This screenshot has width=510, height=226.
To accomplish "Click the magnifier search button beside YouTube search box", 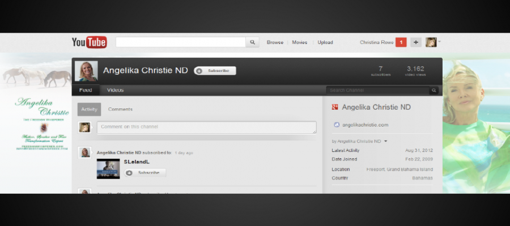I will [252, 42].
